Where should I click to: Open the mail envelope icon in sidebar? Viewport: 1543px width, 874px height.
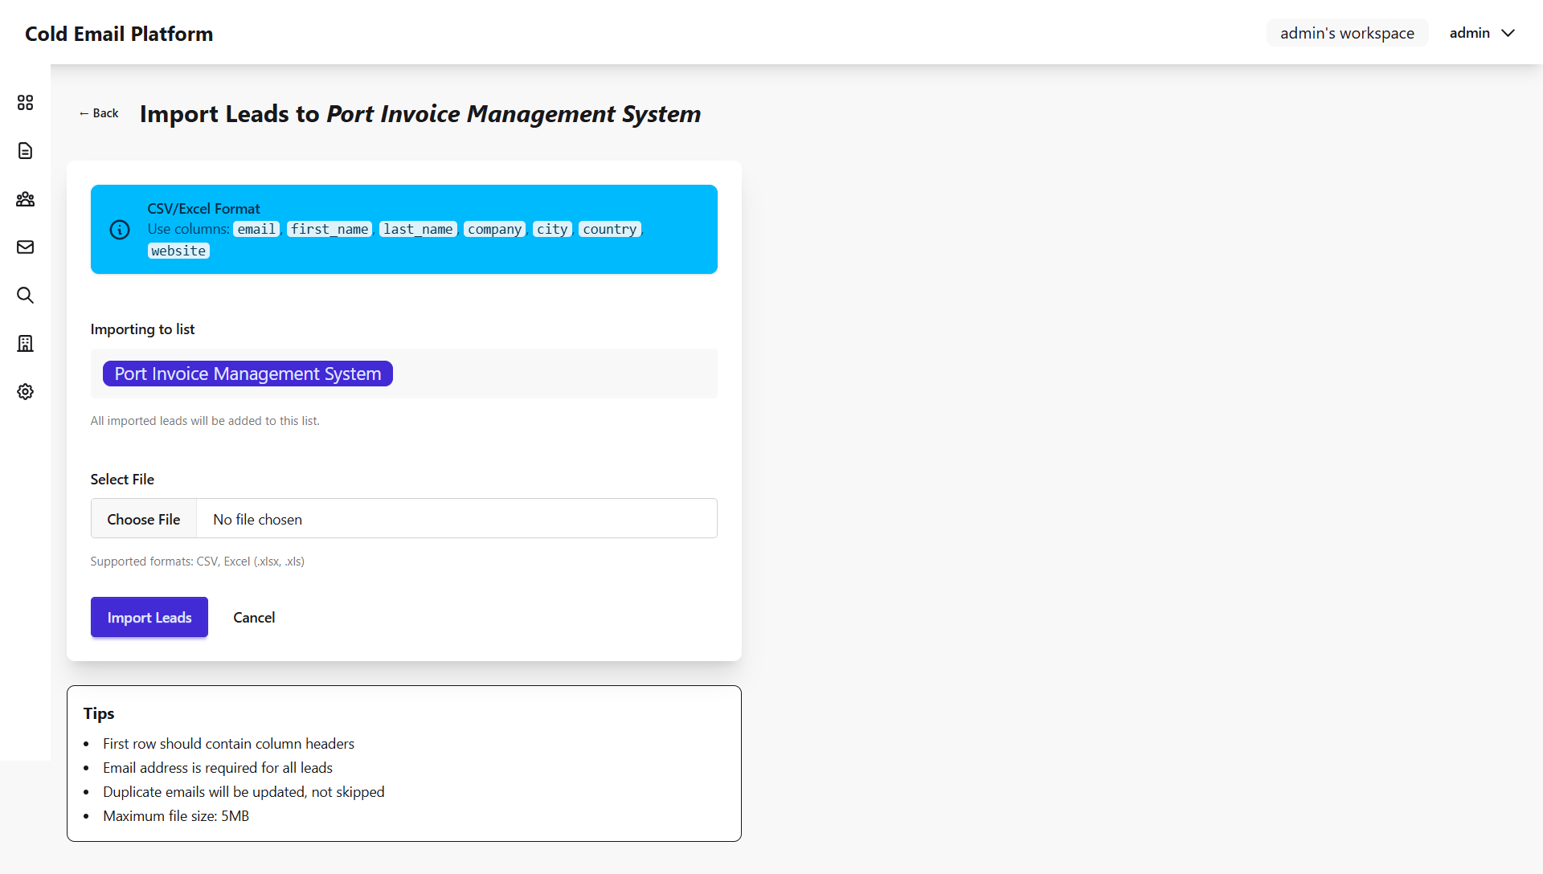(25, 247)
